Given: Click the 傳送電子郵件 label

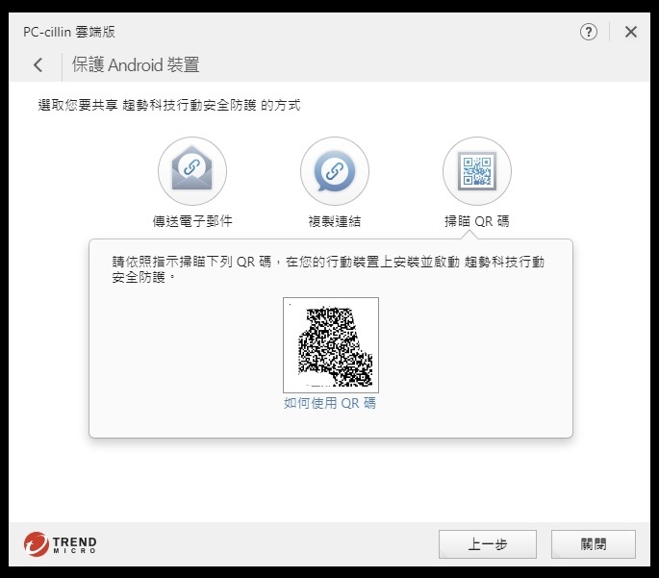Looking at the screenshot, I should (x=192, y=221).
